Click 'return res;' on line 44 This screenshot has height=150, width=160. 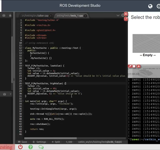click(37, 129)
